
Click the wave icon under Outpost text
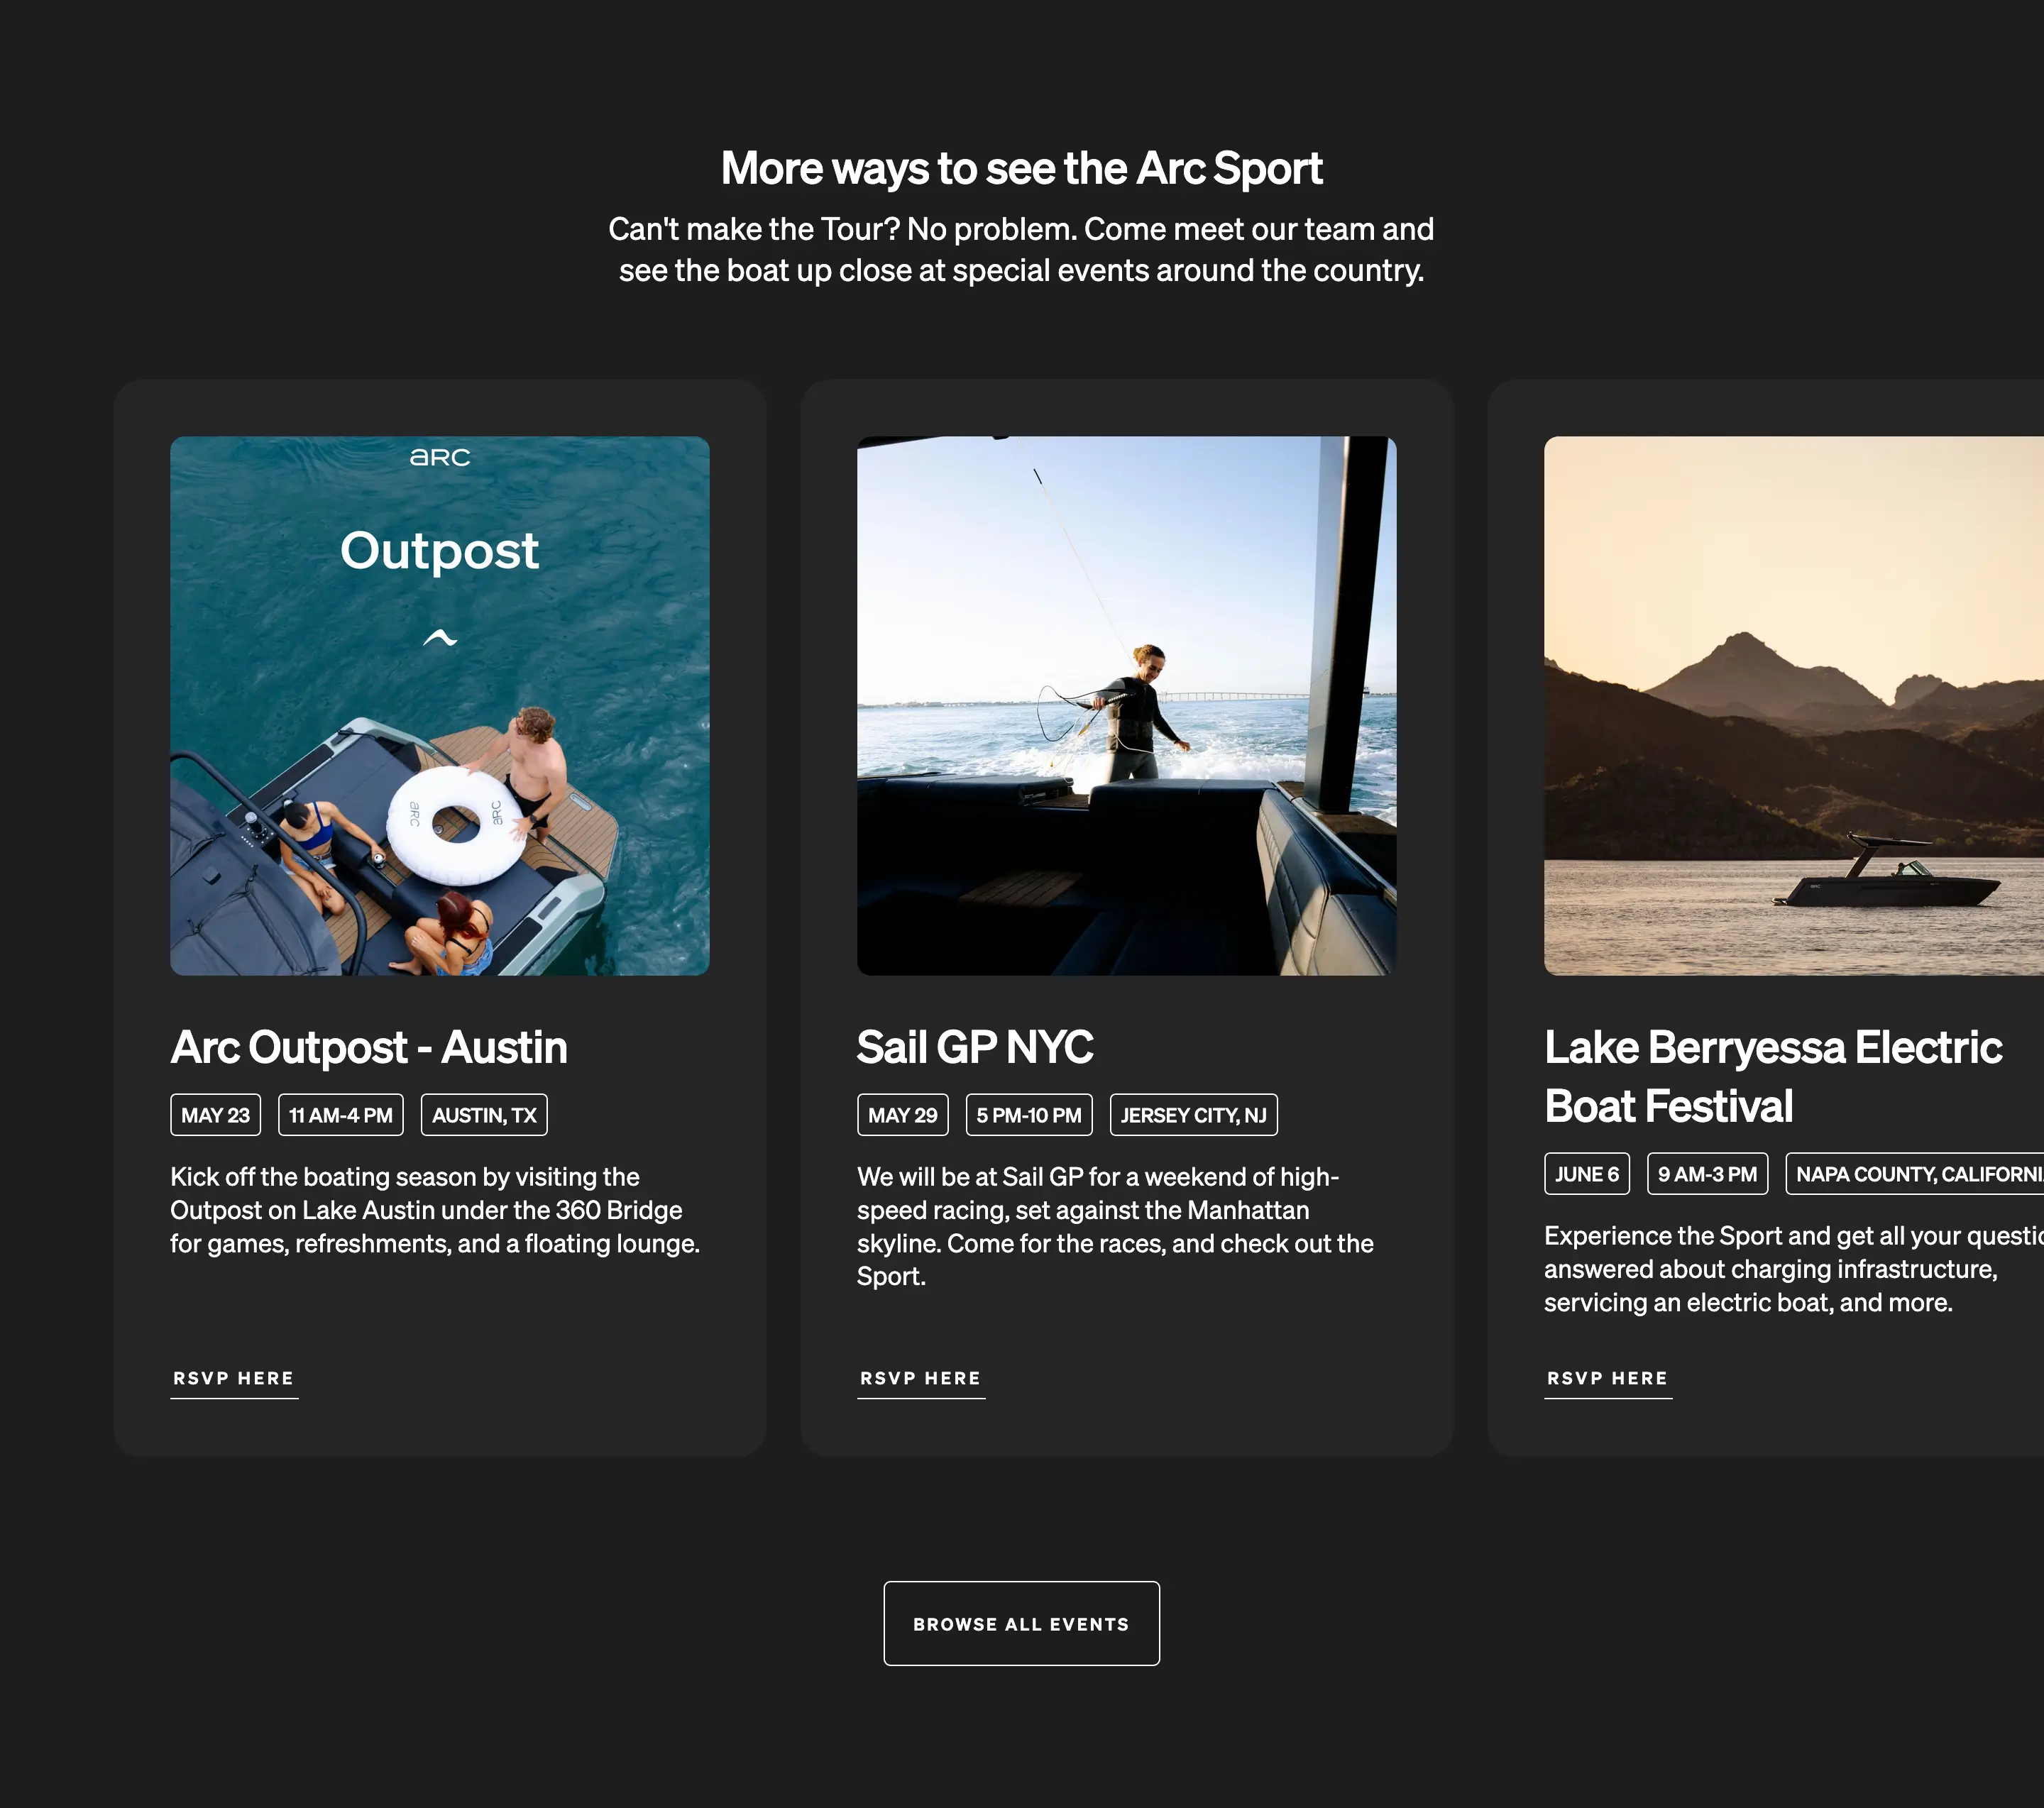440,637
